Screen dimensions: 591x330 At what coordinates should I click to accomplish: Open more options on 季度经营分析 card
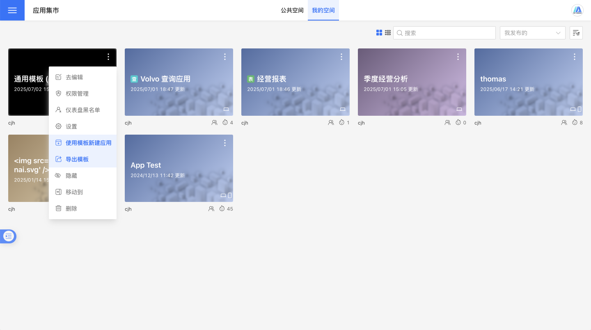(x=458, y=57)
